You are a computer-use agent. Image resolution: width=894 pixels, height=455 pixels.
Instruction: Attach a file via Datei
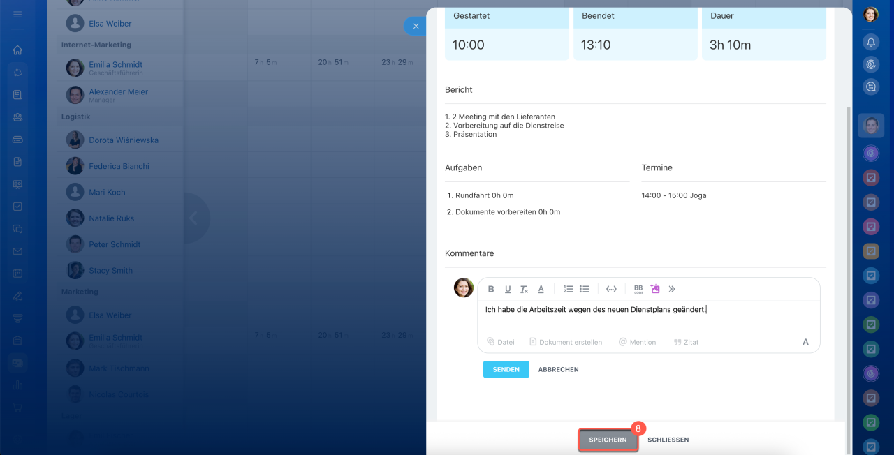click(x=501, y=342)
